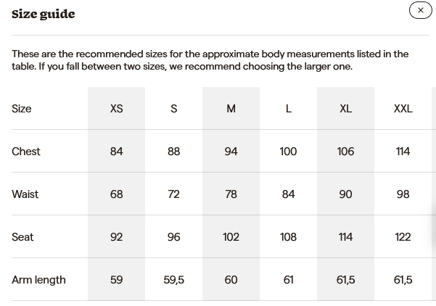
Task: Click the Chest row label
Action: [26, 152]
